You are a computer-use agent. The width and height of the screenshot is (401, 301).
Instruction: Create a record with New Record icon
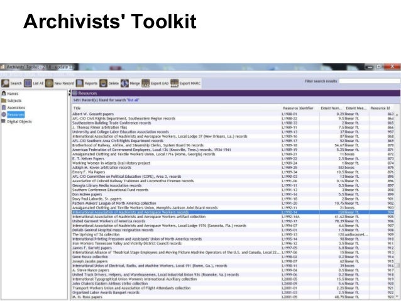coord(50,83)
